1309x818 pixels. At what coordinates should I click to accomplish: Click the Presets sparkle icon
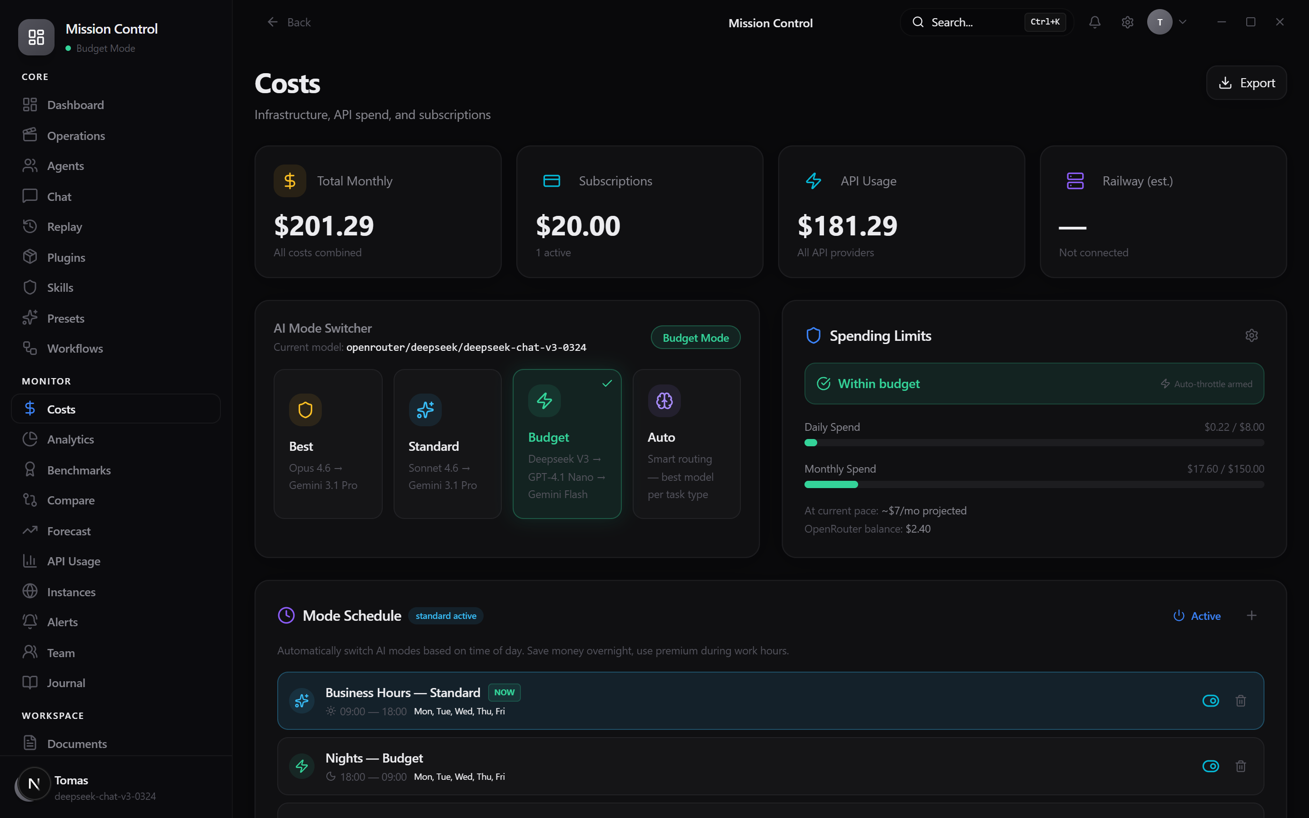click(30, 318)
